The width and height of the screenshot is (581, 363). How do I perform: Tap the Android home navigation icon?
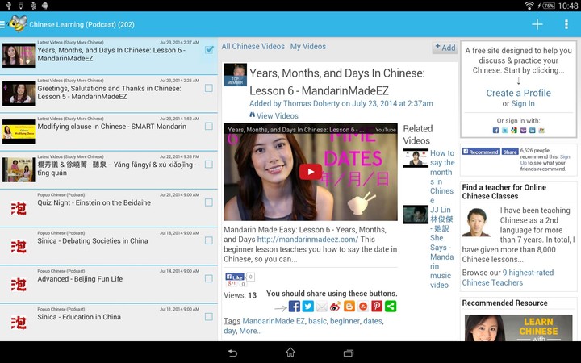[290, 353]
